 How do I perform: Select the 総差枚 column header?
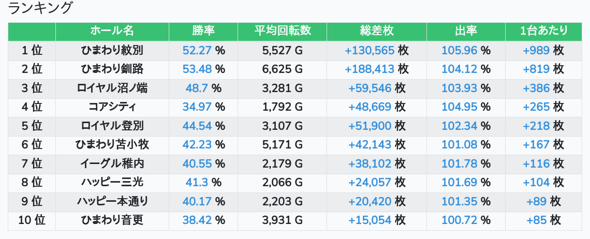point(376,31)
